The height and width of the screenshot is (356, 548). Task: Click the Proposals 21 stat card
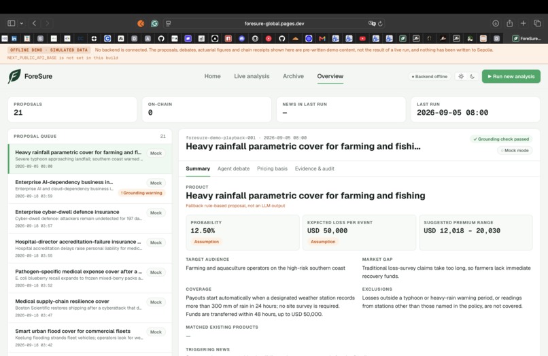point(72,109)
